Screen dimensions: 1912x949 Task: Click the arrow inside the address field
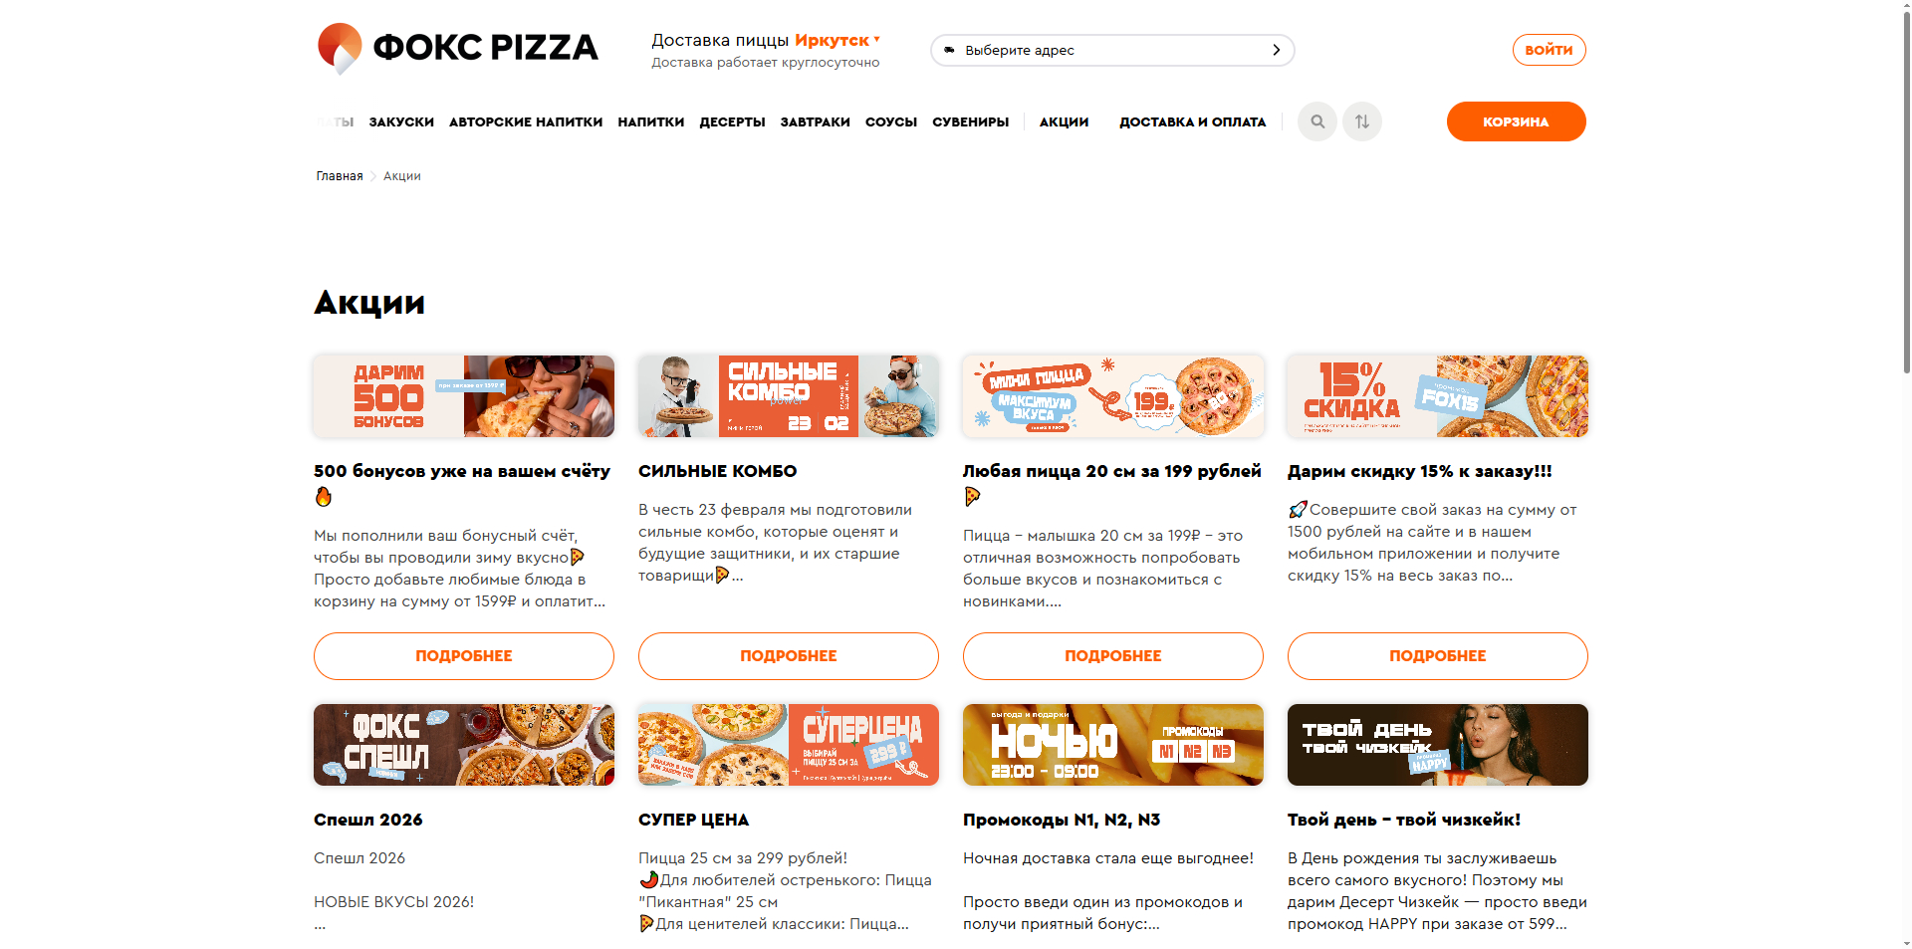click(x=1276, y=50)
